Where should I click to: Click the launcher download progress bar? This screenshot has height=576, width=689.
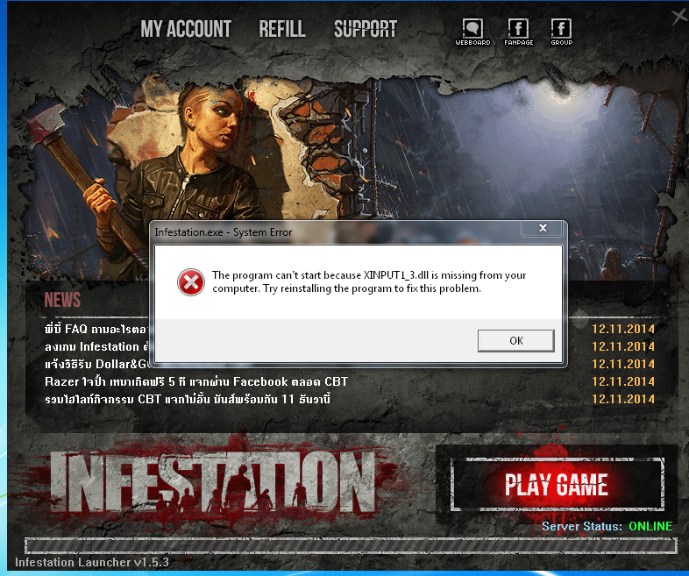click(x=351, y=545)
